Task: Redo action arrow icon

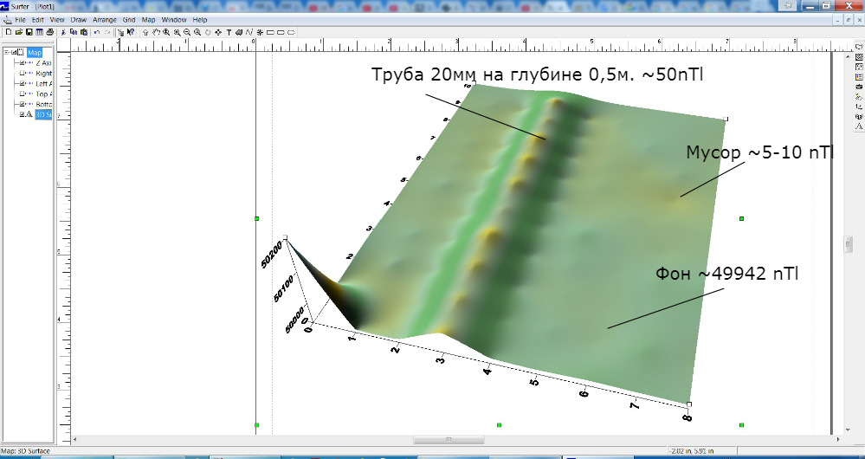Action: (x=107, y=33)
